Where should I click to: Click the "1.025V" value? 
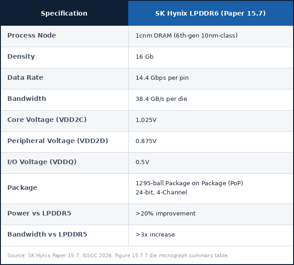(x=146, y=120)
